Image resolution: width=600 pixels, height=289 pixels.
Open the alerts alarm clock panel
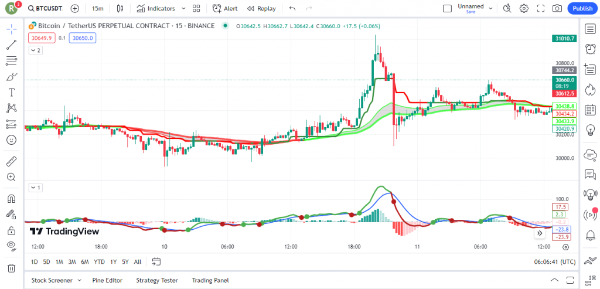tap(590, 49)
